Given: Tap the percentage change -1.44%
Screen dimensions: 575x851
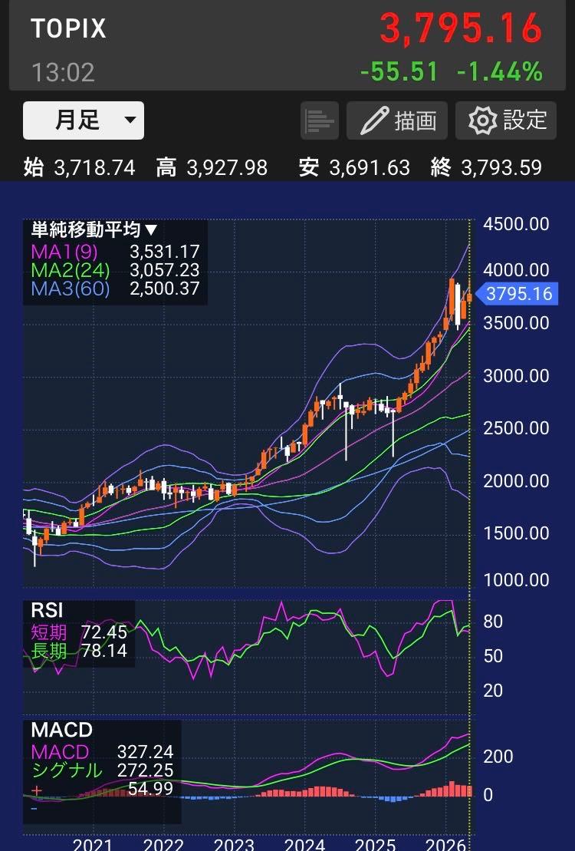Looking at the screenshot, I should [x=500, y=71].
